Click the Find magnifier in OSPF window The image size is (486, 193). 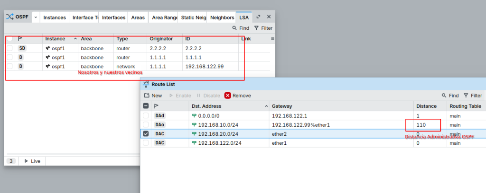tap(234, 28)
